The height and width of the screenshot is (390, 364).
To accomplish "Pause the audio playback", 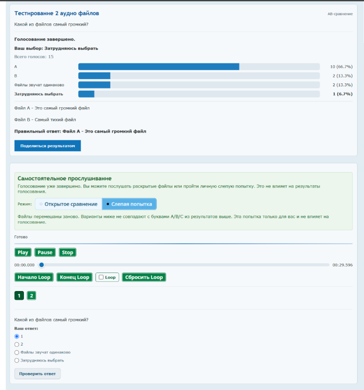I will click(45, 252).
